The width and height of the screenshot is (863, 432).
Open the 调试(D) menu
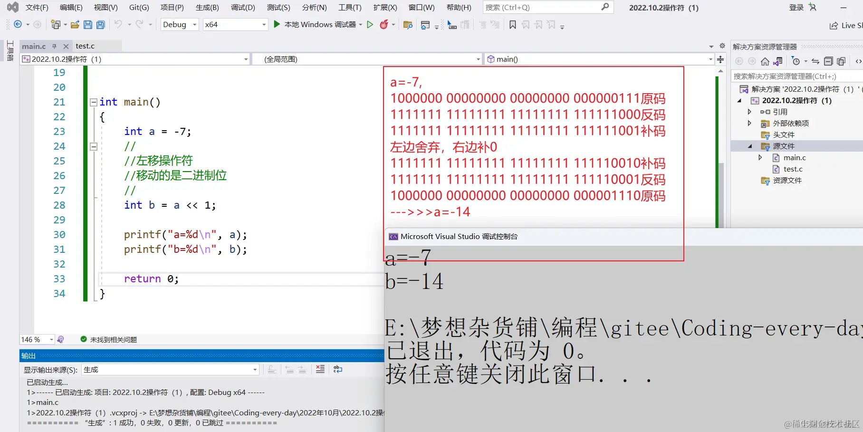pyautogui.click(x=243, y=8)
